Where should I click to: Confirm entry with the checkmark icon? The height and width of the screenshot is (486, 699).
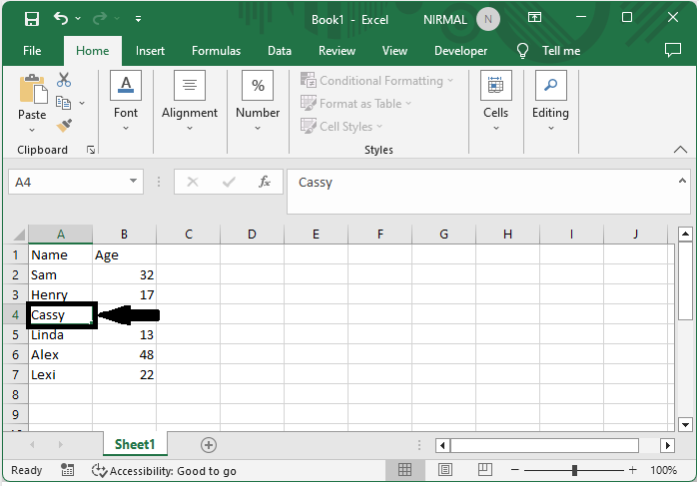[229, 182]
